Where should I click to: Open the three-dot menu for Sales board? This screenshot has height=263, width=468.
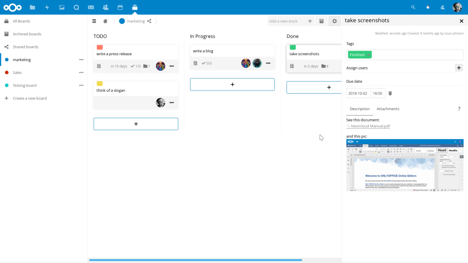click(81, 73)
